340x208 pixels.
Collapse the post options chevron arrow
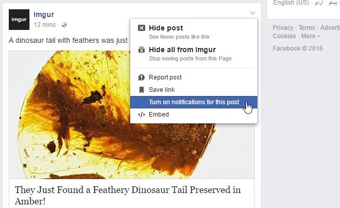pyautogui.click(x=253, y=13)
